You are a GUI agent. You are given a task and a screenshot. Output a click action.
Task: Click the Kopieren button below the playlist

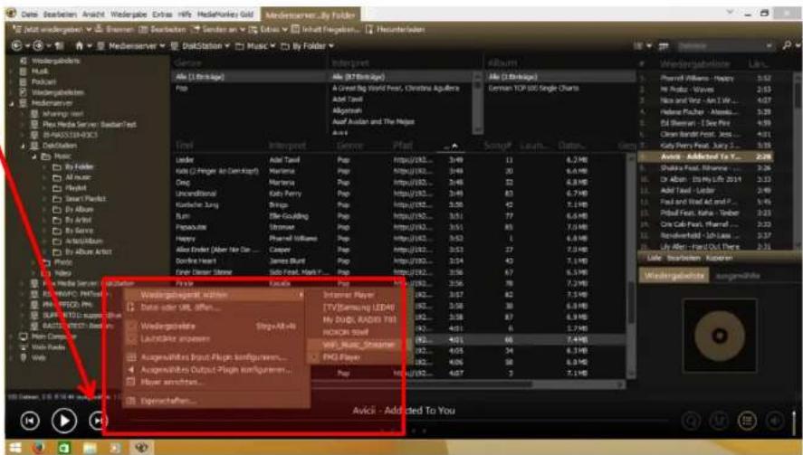coord(719,258)
